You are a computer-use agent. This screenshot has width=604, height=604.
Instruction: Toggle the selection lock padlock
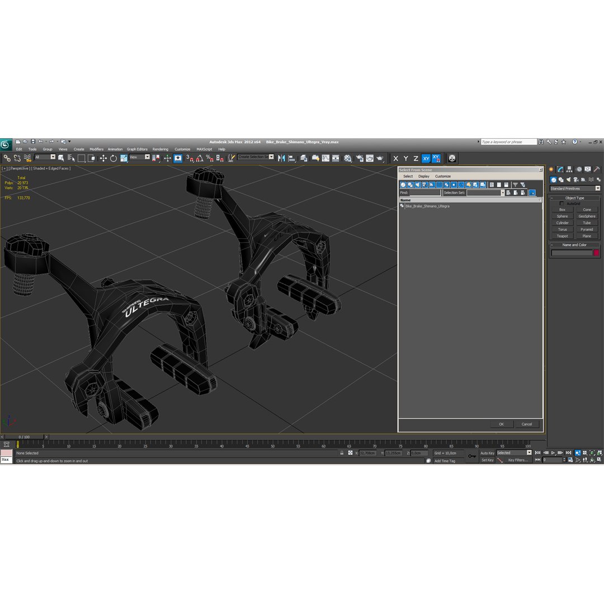(x=342, y=453)
